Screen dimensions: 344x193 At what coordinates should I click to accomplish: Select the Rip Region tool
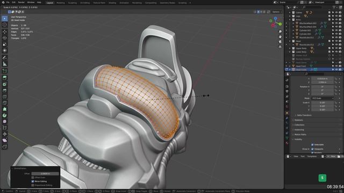point(5,146)
